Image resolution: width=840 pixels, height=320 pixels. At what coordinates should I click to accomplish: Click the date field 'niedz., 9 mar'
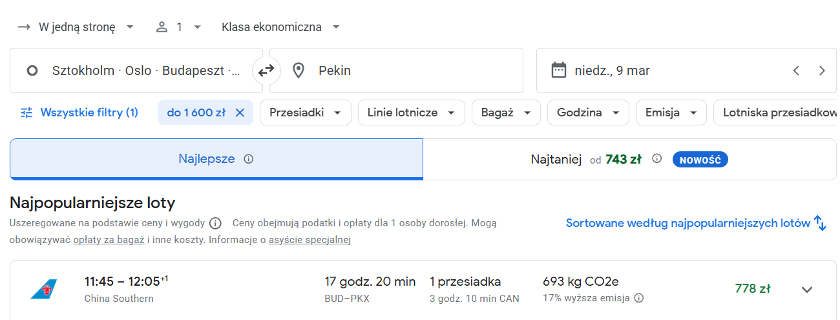click(687, 70)
